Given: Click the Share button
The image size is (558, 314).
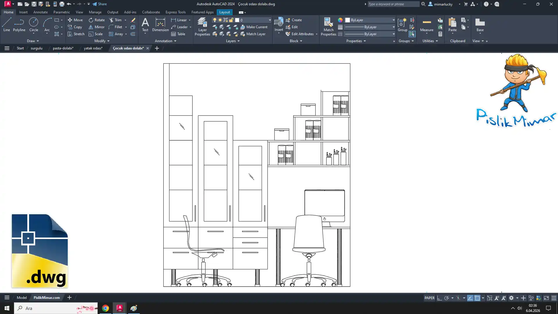Looking at the screenshot, I should [100, 4].
